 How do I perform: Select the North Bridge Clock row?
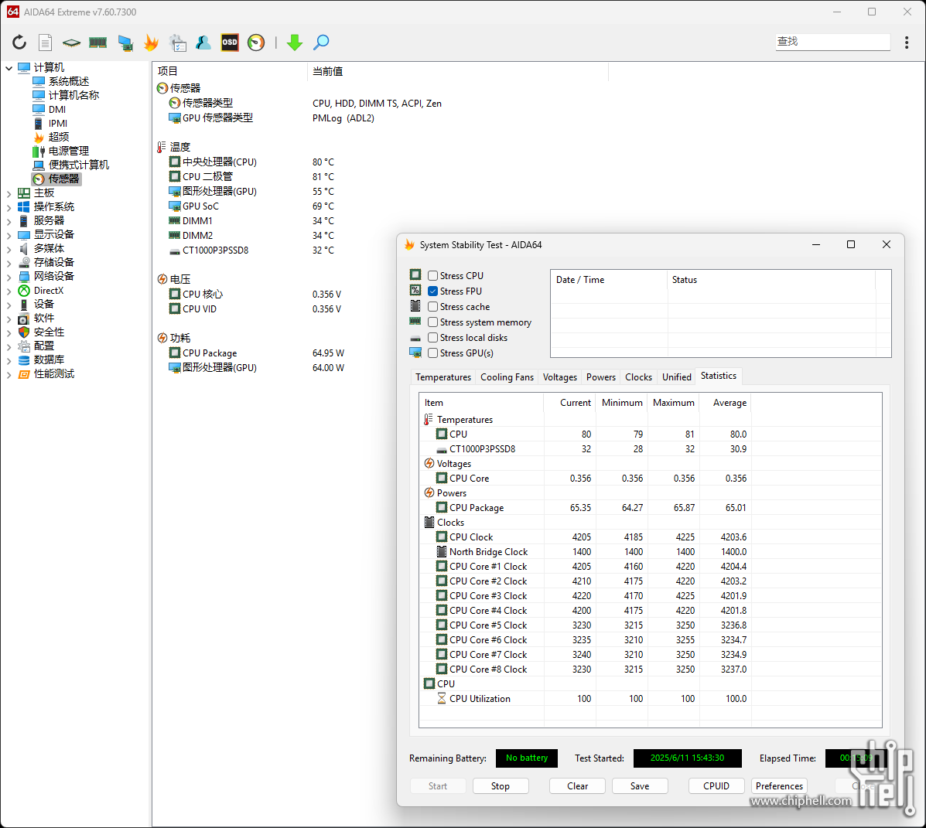(650, 552)
